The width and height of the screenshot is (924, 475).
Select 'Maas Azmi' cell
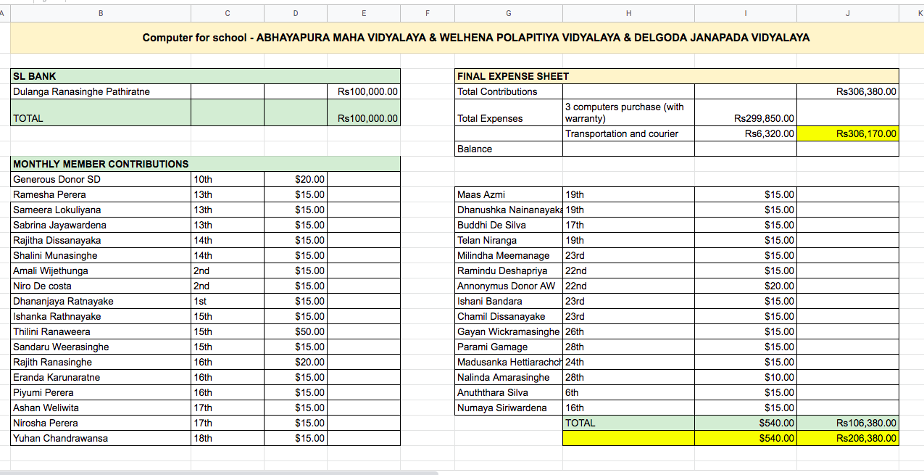(x=509, y=194)
